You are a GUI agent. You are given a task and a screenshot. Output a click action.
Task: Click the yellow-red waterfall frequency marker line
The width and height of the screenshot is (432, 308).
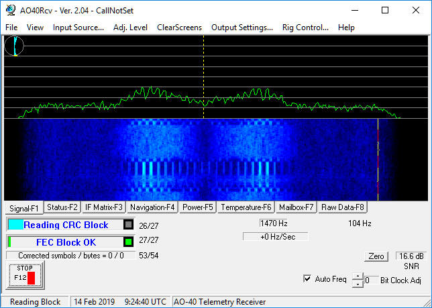[378, 160]
